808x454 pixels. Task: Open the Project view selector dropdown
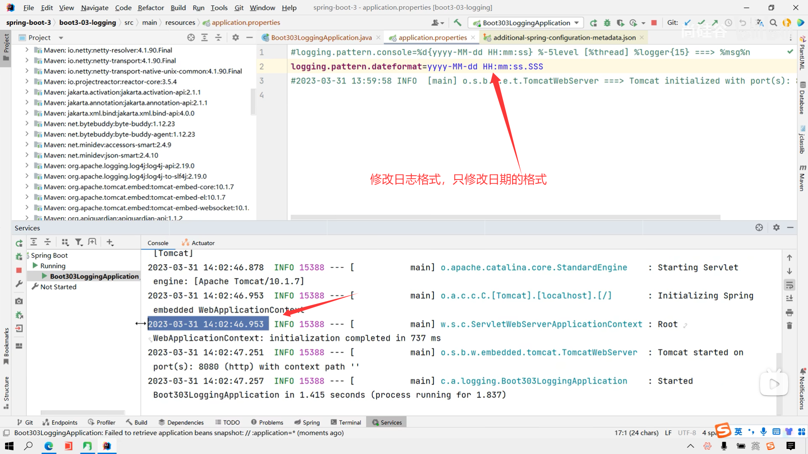[x=61, y=38]
